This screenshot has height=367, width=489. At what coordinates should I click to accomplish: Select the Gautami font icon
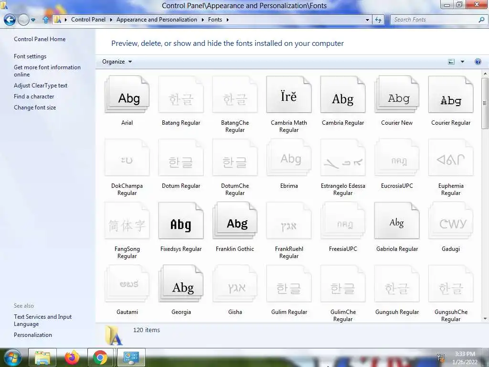coord(127,284)
